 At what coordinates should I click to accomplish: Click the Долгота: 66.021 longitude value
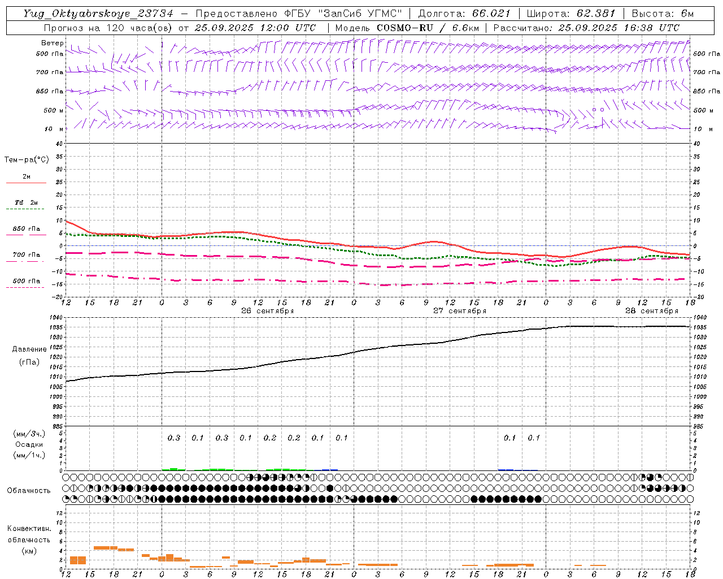464,14
